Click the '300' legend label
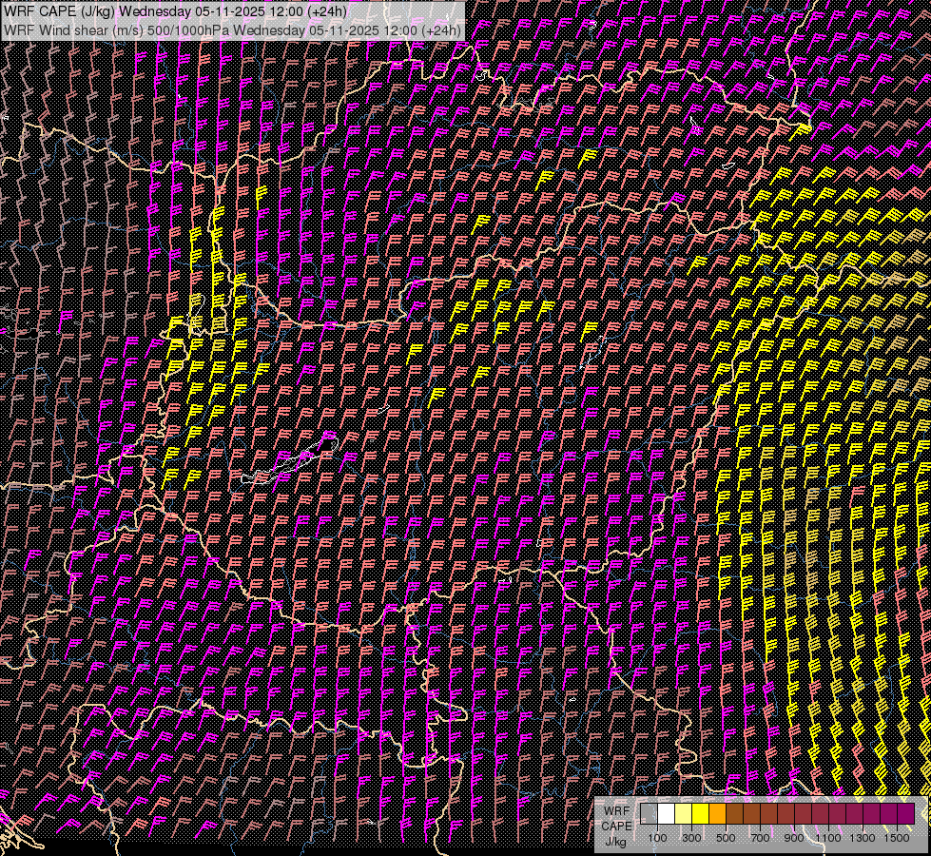931x856 pixels. click(x=691, y=838)
